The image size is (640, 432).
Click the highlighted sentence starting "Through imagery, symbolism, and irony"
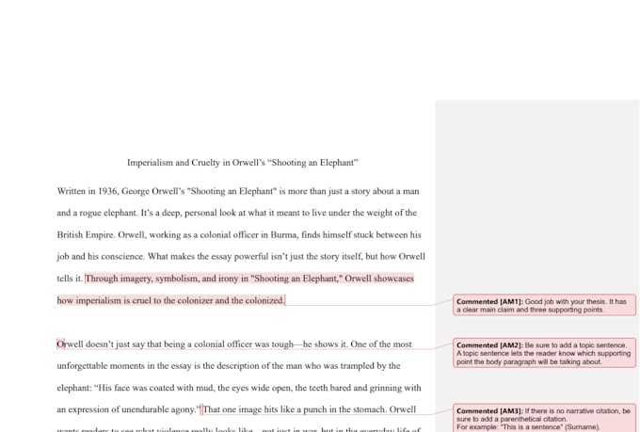pos(249,279)
